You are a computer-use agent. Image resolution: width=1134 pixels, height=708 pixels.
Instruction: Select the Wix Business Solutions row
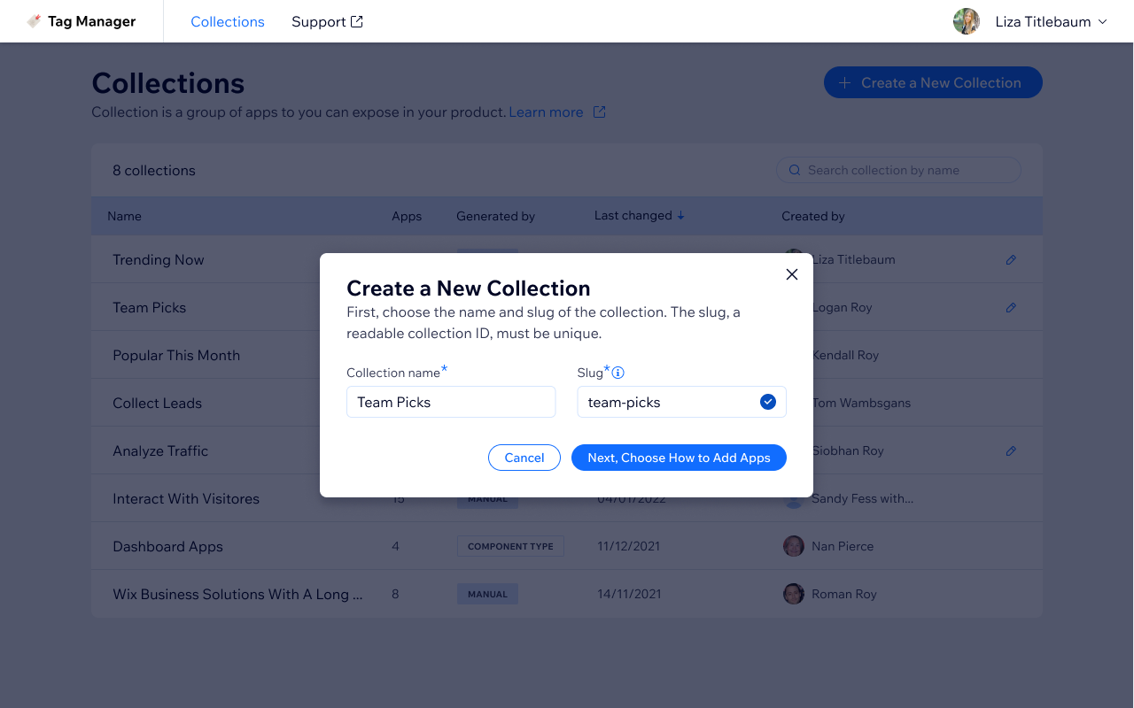[237, 595]
